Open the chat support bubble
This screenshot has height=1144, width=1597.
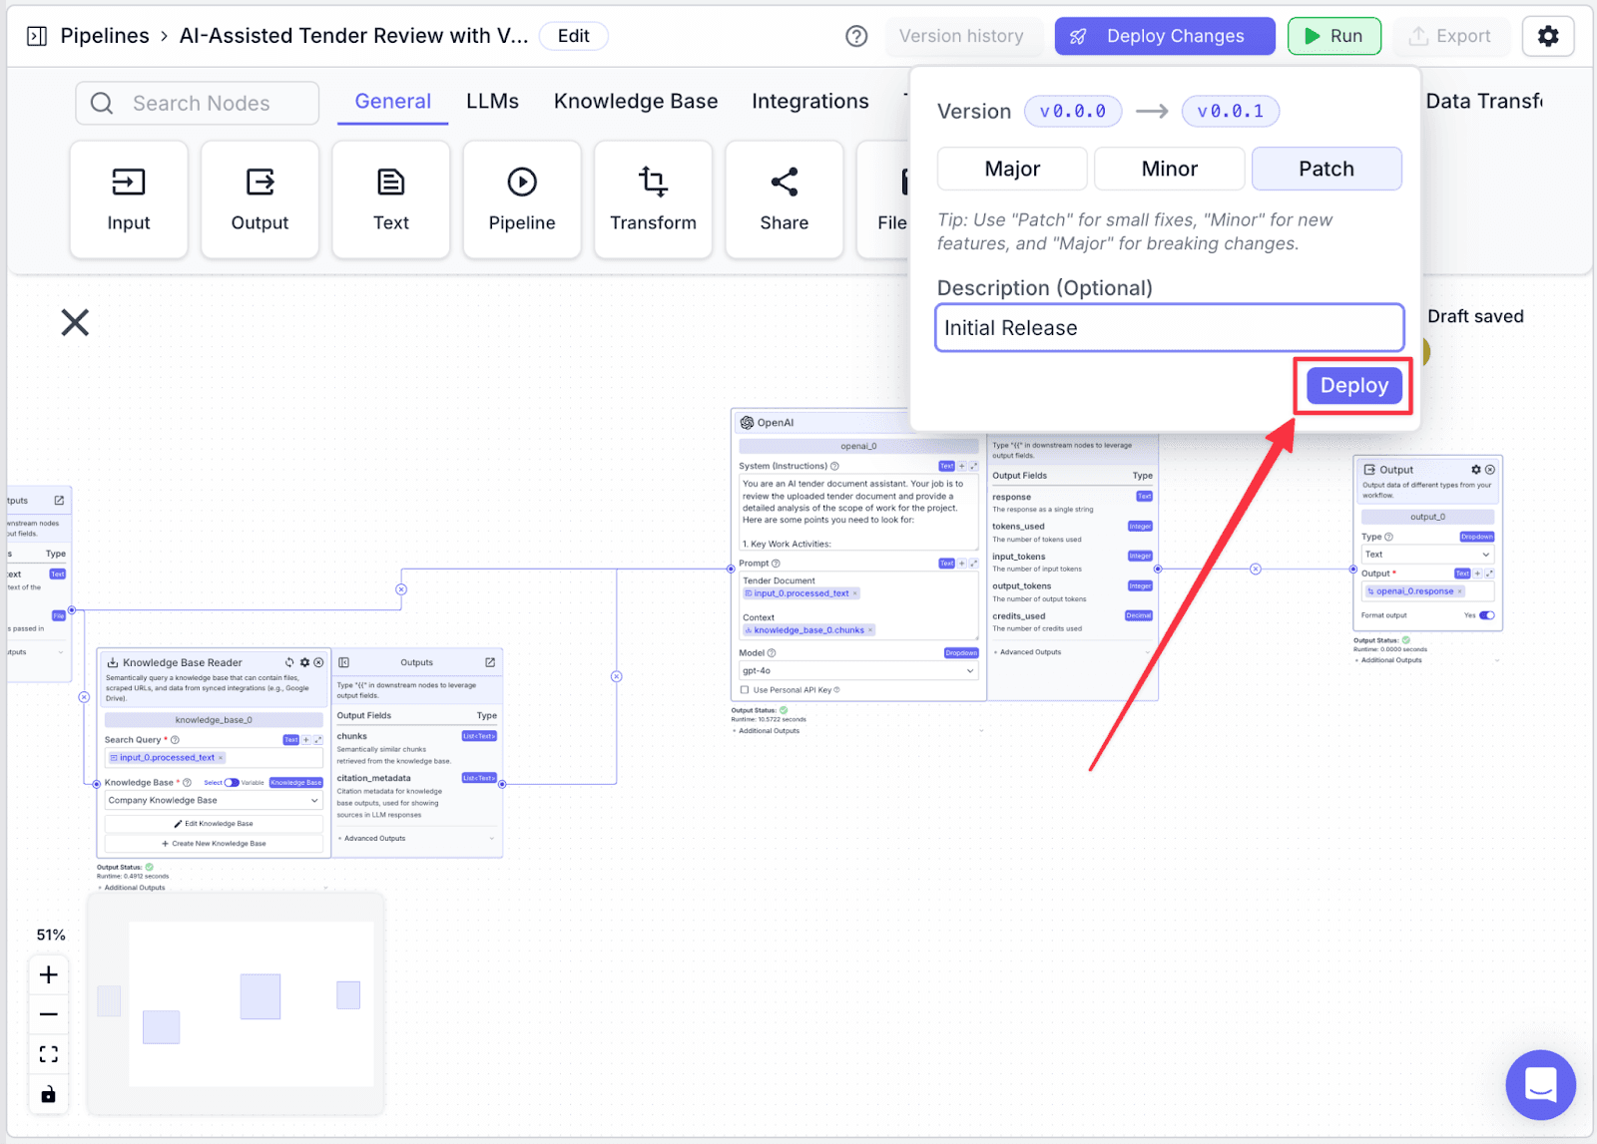pyautogui.click(x=1541, y=1085)
